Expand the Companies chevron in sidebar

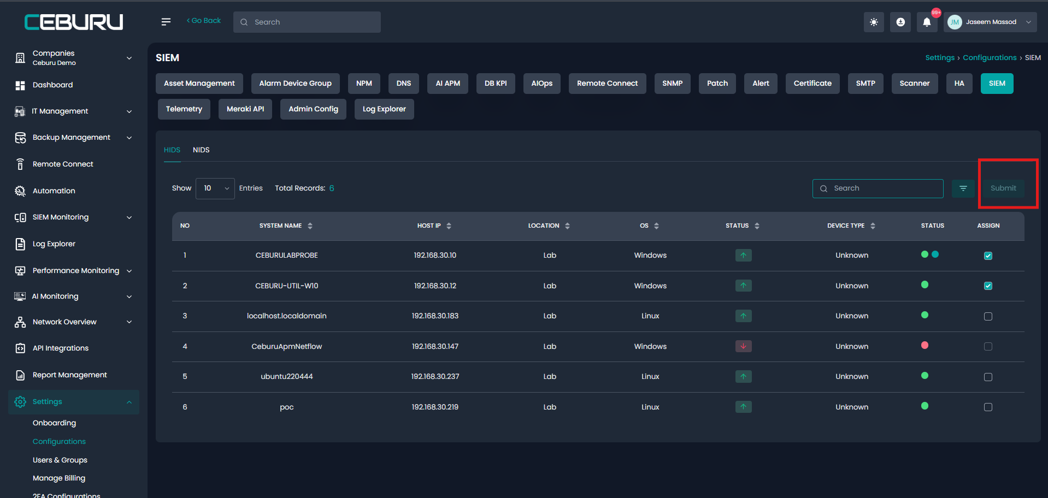129,58
